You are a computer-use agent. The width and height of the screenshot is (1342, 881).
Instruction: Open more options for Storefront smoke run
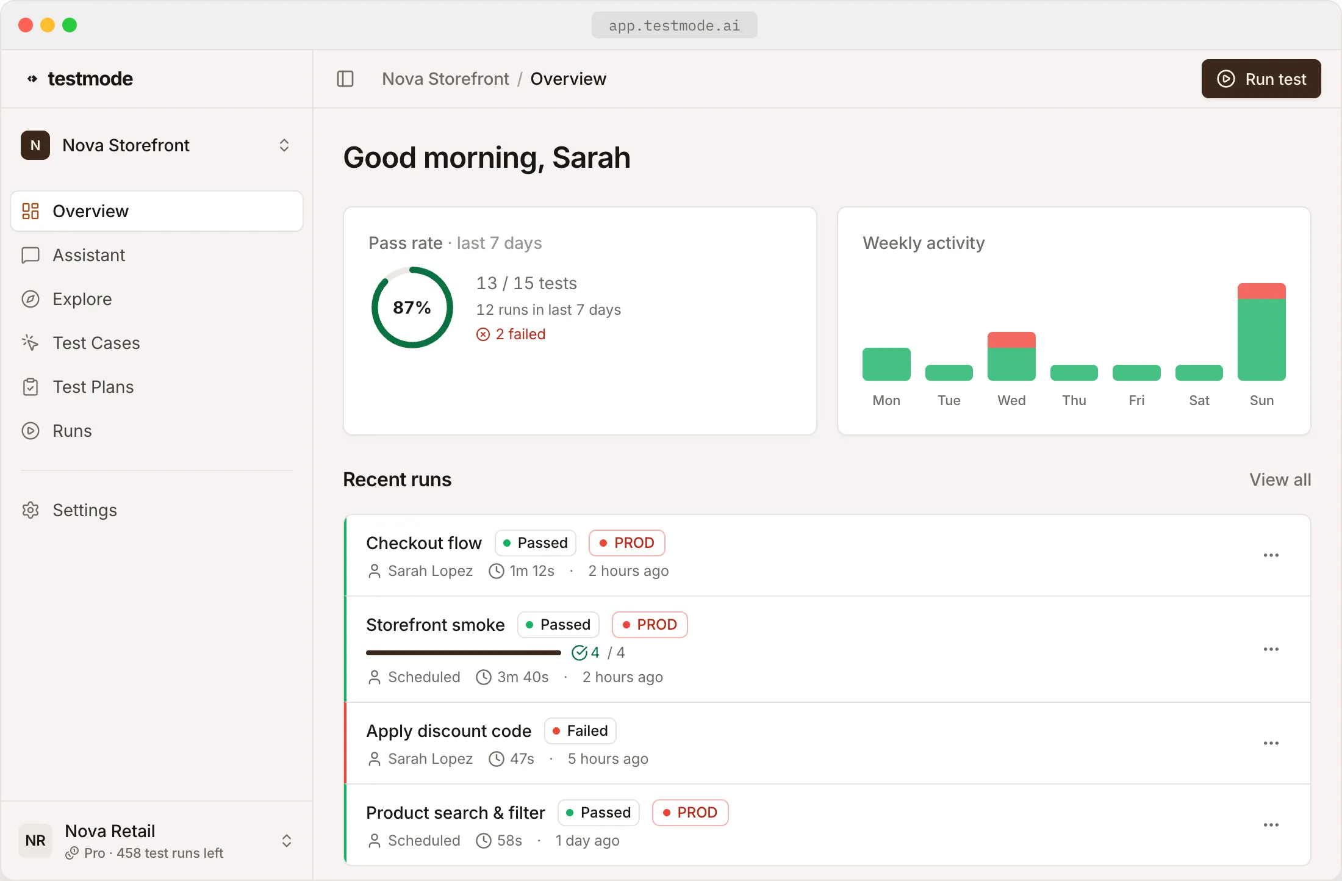click(1271, 649)
